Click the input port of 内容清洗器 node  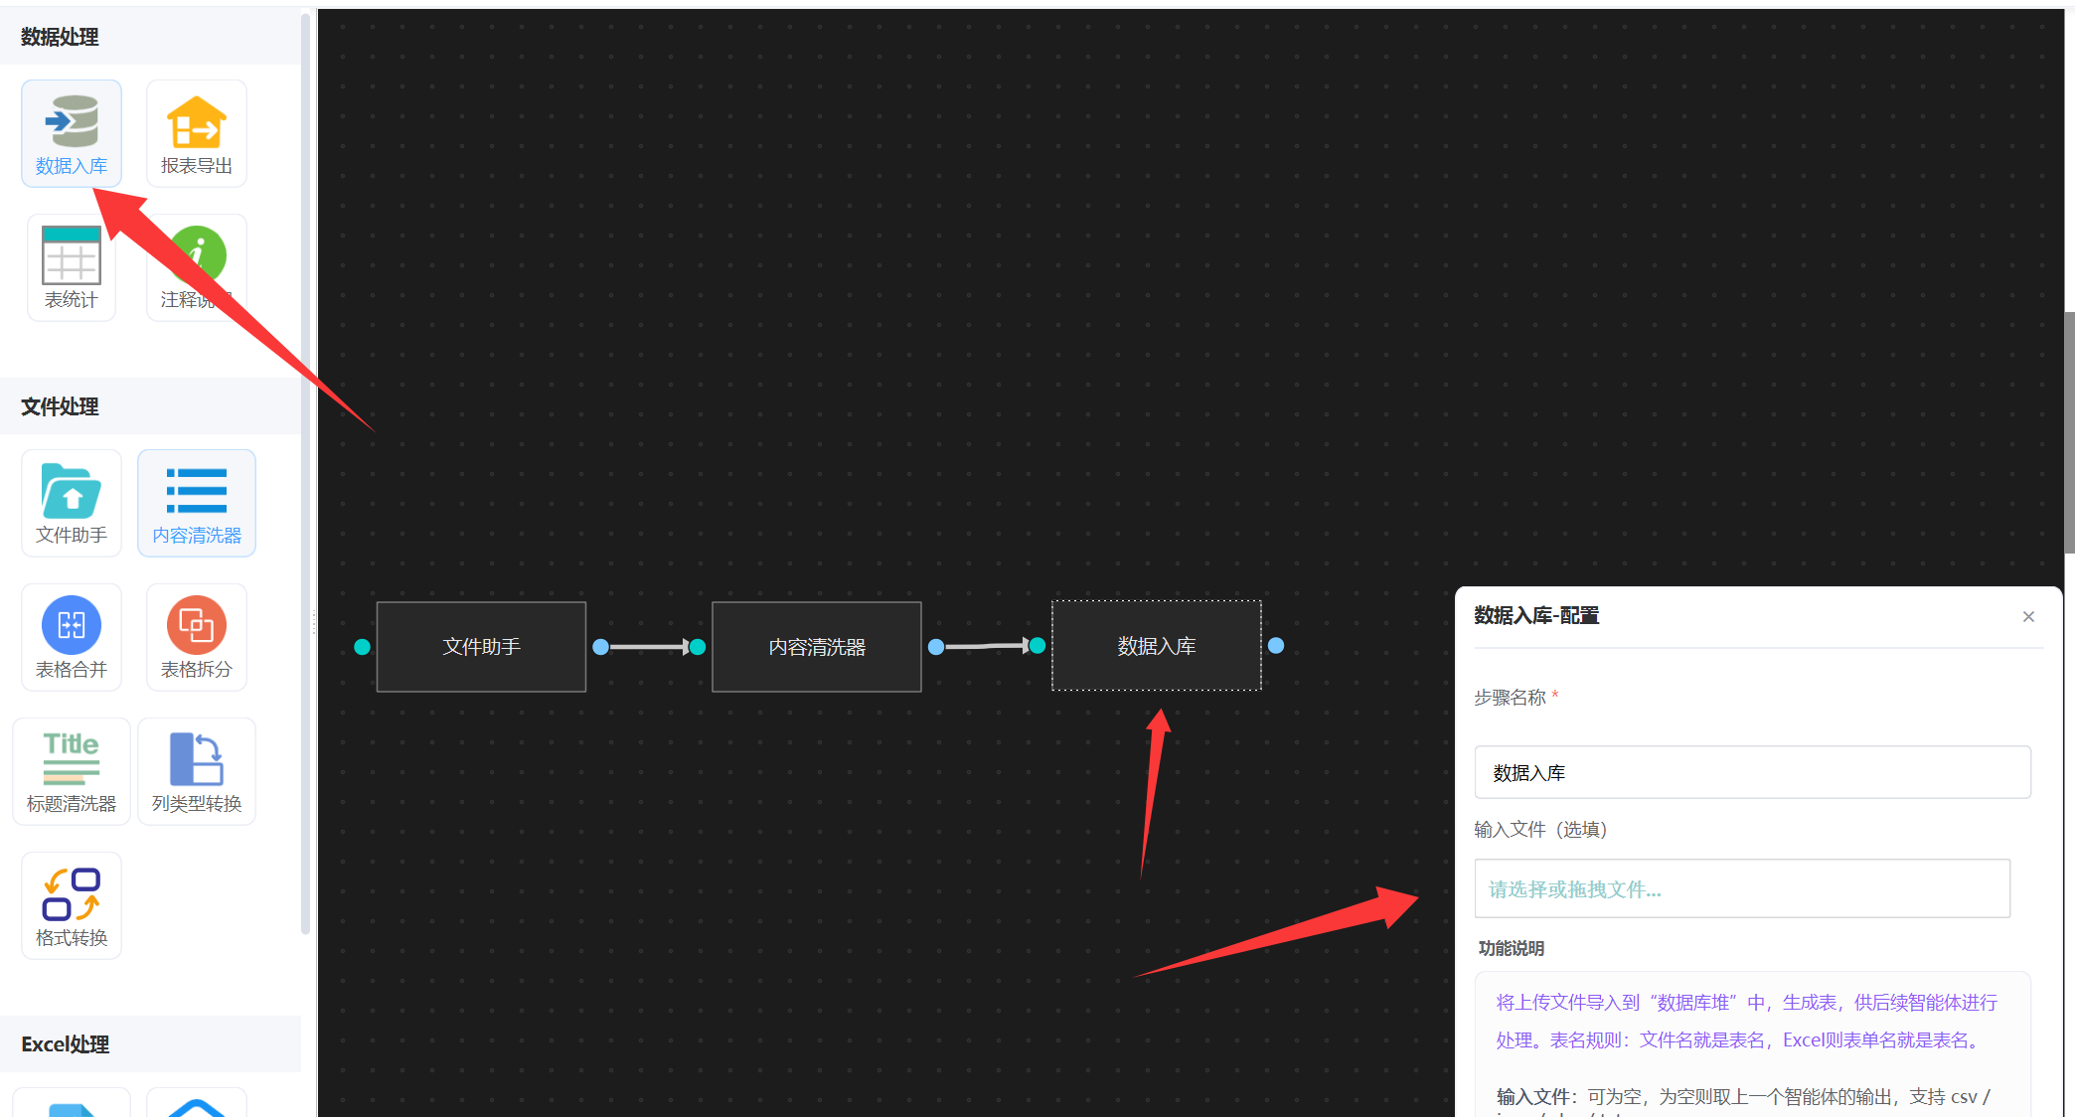pos(698,647)
